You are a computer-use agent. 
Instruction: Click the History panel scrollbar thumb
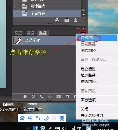click(84, 10)
